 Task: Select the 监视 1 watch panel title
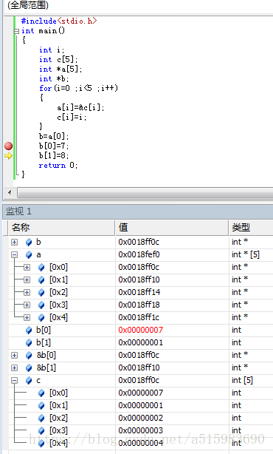18,211
